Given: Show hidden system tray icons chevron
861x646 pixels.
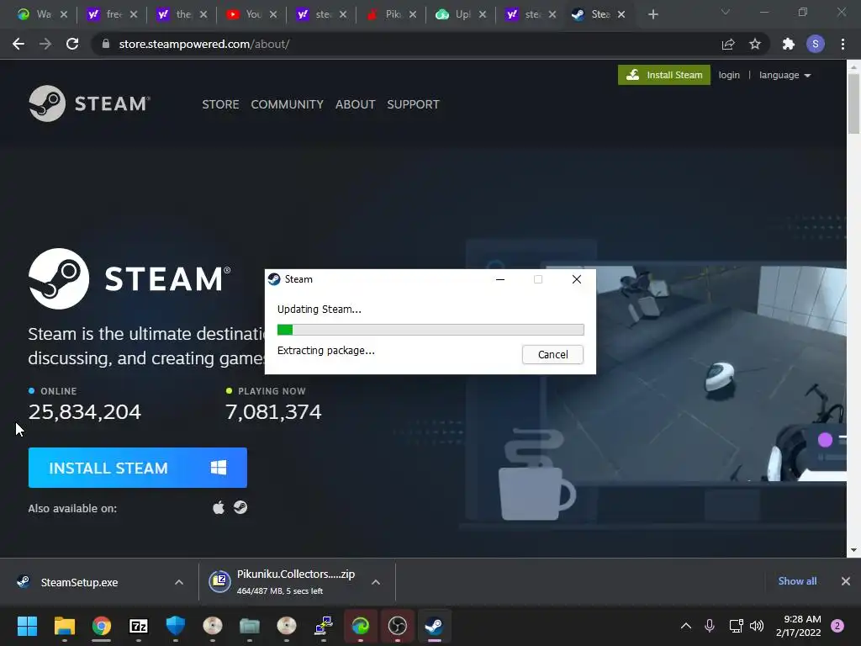Looking at the screenshot, I should coord(686,625).
